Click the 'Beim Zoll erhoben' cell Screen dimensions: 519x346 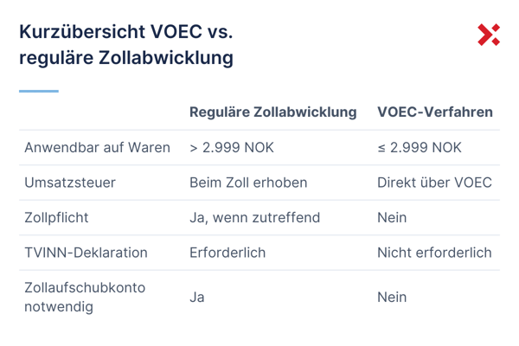248,183
